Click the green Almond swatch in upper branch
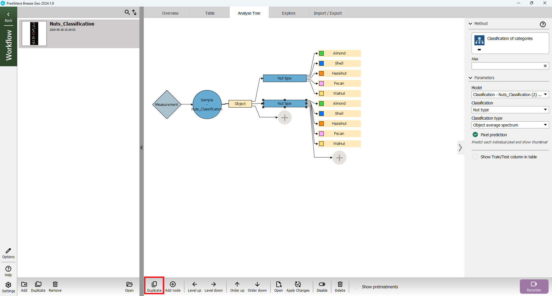Viewport: 552px width, 296px height. click(x=322, y=53)
